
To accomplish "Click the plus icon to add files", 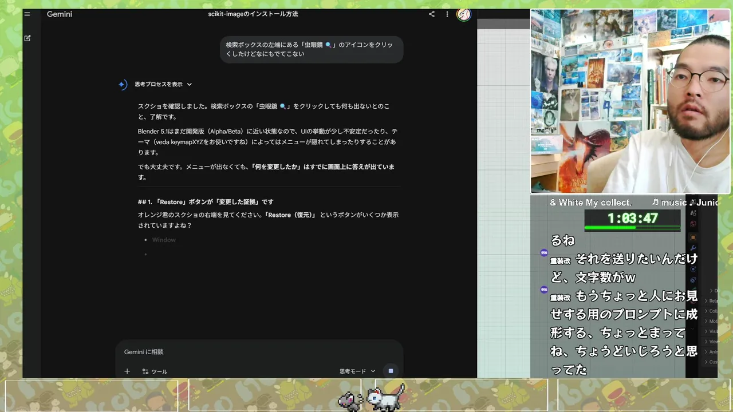I will 127,371.
